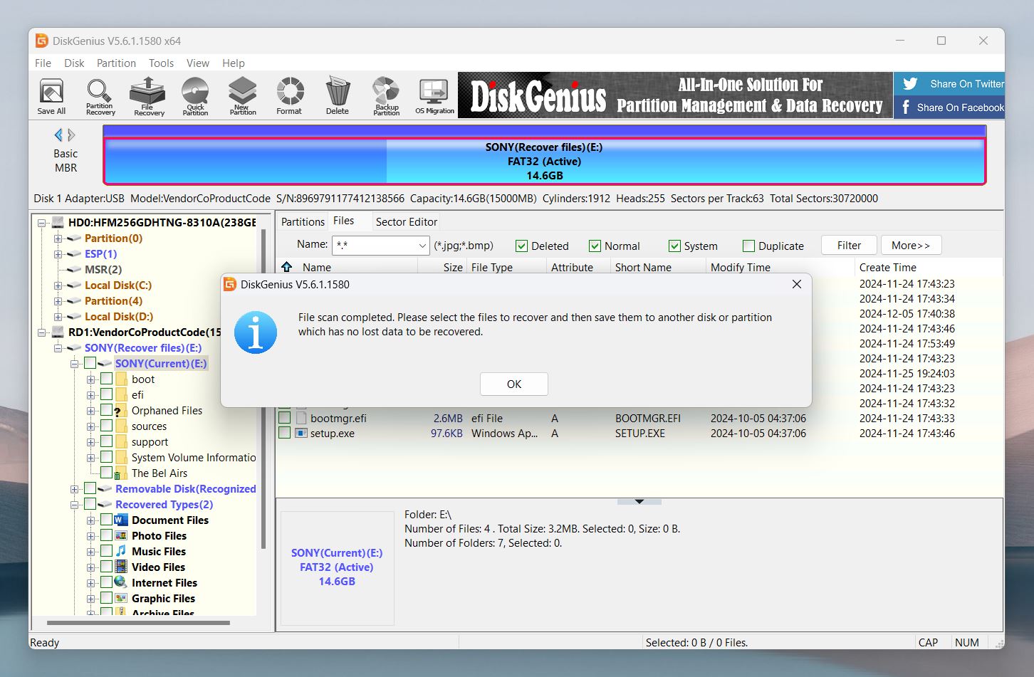Expand the Local Disk(C:) node

tap(58, 285)
